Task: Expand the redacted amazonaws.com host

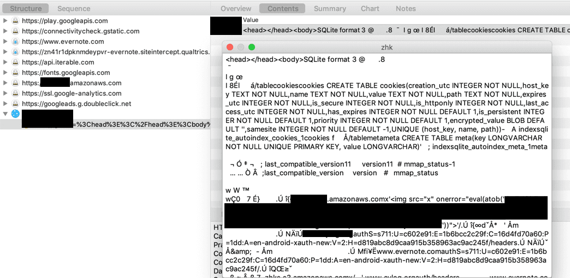Action: coord(5,83)
